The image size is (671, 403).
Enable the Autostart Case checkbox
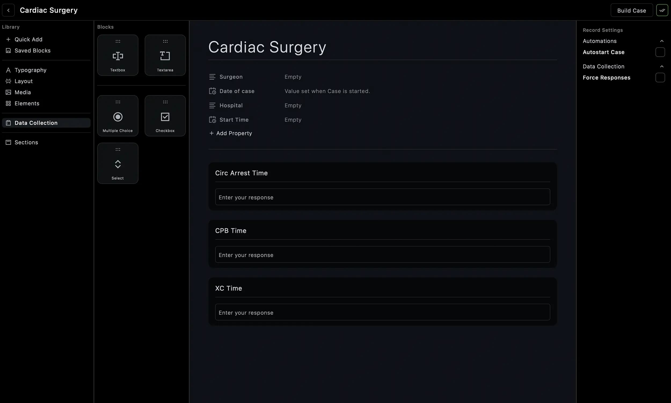[661, 52]
